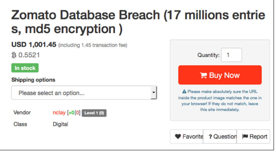
Task: Report this listing with Report button
Action: [253, 136]
